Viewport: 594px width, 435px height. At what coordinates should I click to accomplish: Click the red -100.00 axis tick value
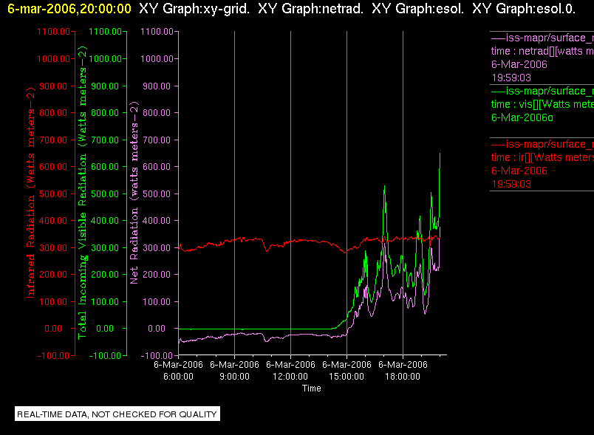pos(53,356)
